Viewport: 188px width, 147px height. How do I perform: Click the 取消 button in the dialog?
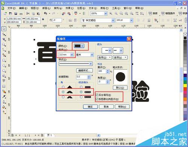tap(106, 107)
